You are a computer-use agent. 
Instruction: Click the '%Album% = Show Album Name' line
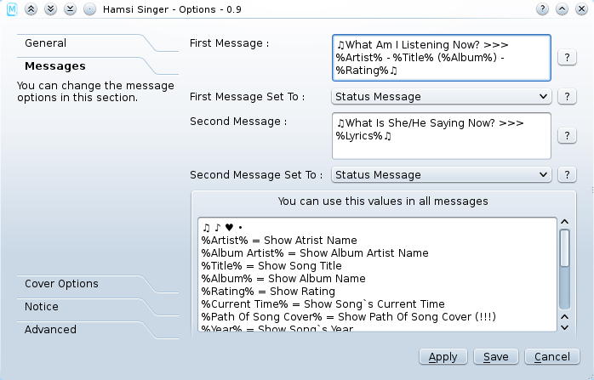[x=283, y=279]
